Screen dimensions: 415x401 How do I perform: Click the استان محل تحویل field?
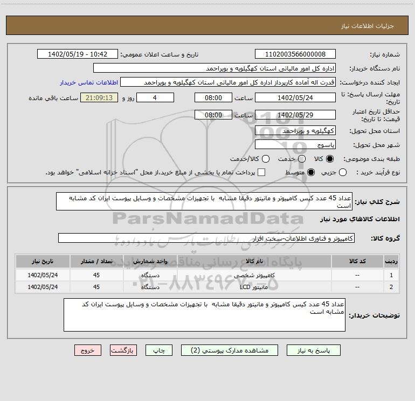(x=295, y=131)
